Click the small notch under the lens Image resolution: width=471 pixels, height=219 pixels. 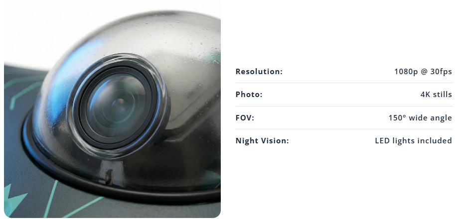[109, 176]
